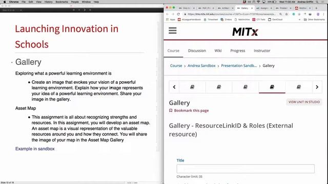Click the Andrea Sandbox breadcrumb
This screenshot has width=328, height=184.
coord(201,66)
